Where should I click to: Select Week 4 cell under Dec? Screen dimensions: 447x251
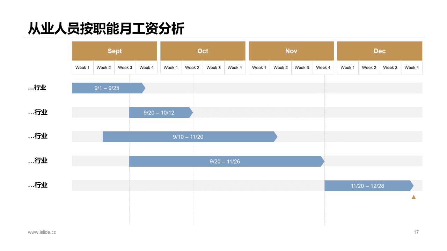(411, 68)
